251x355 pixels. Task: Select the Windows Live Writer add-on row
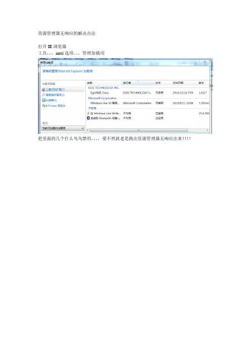click(148, 113)
